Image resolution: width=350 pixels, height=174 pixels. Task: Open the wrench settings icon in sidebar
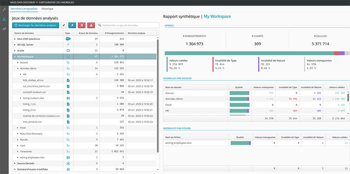[x=4, y=9]
